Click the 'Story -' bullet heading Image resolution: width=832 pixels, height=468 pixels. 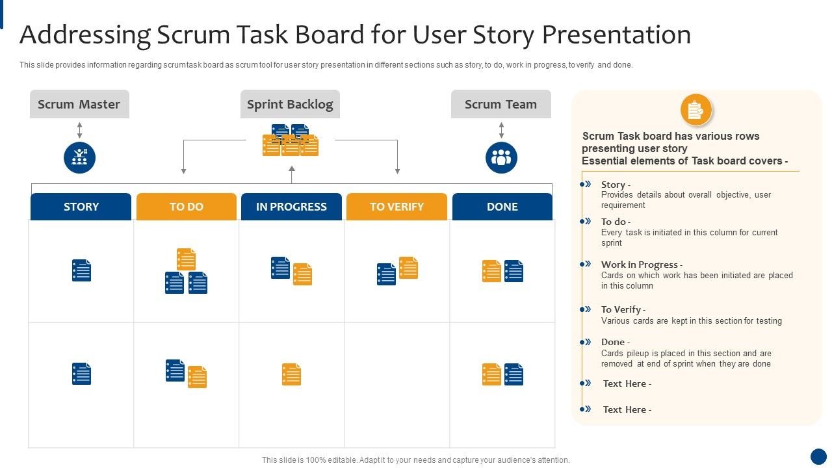click(x=616, y=185)
